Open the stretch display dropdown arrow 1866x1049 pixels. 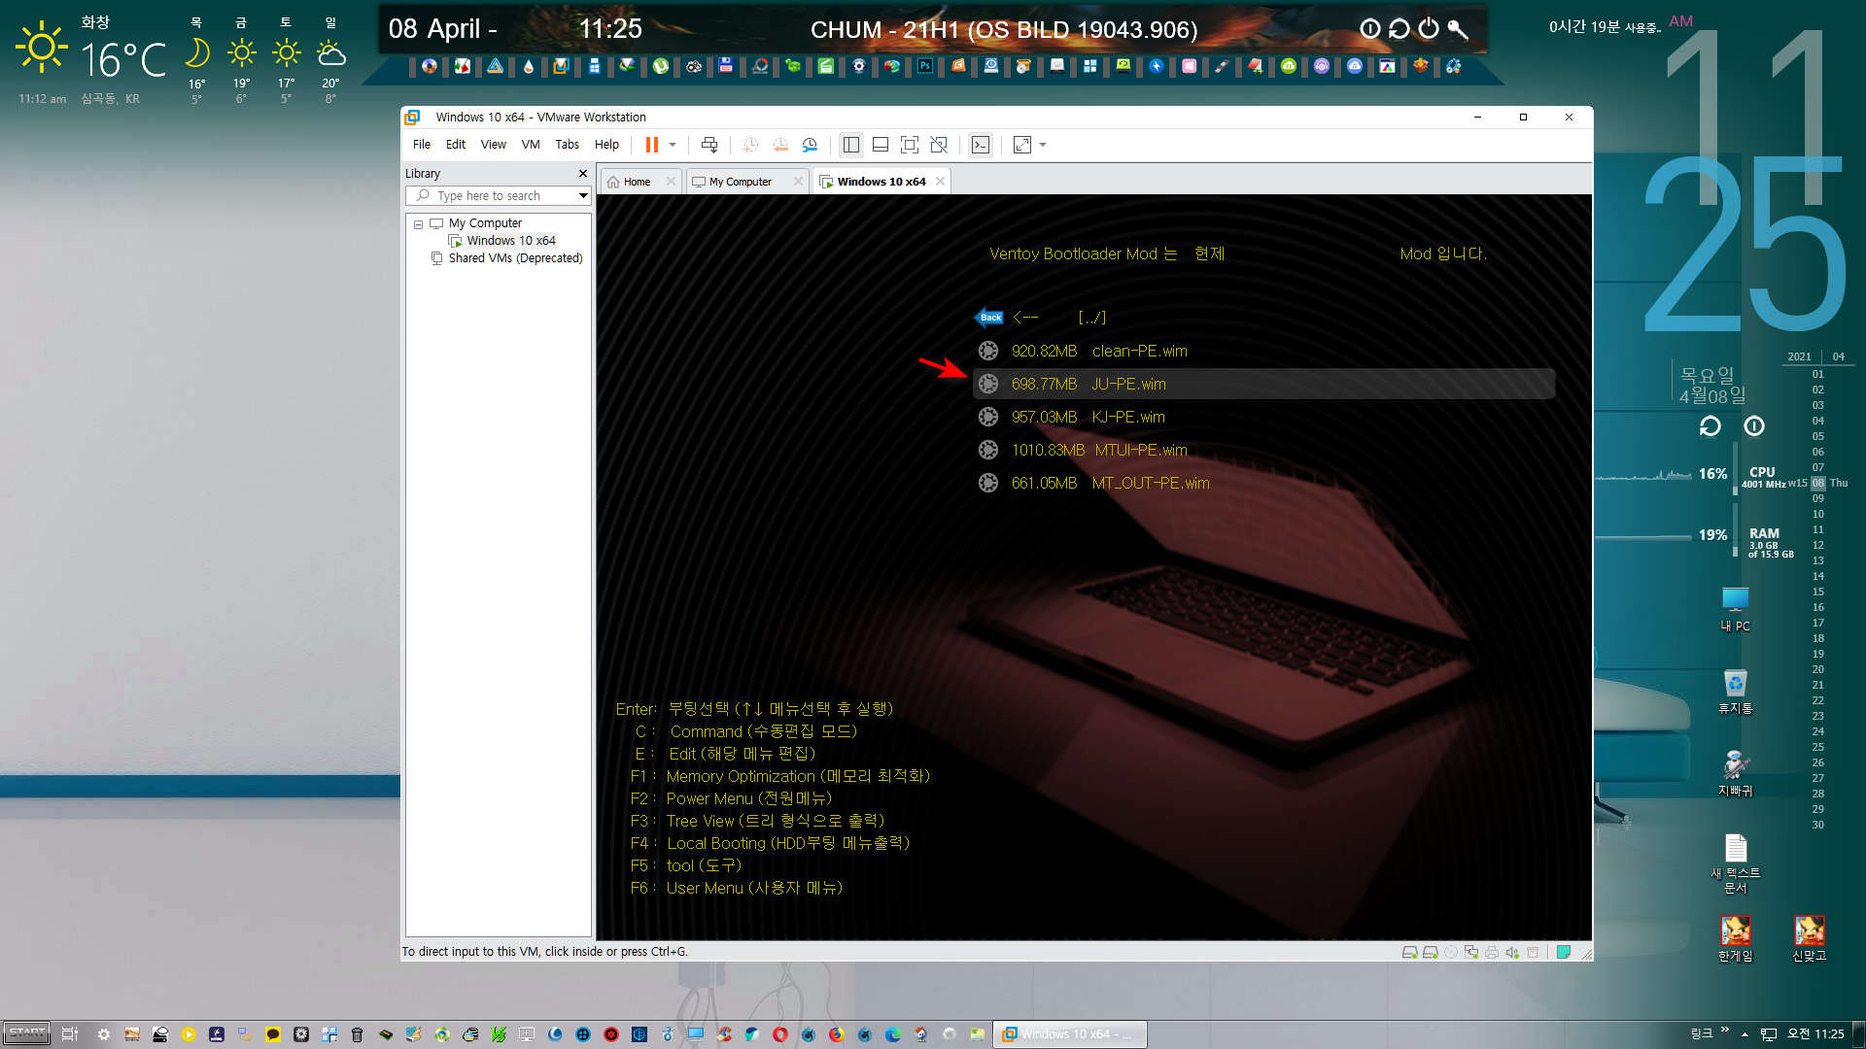pos(1043,145)
